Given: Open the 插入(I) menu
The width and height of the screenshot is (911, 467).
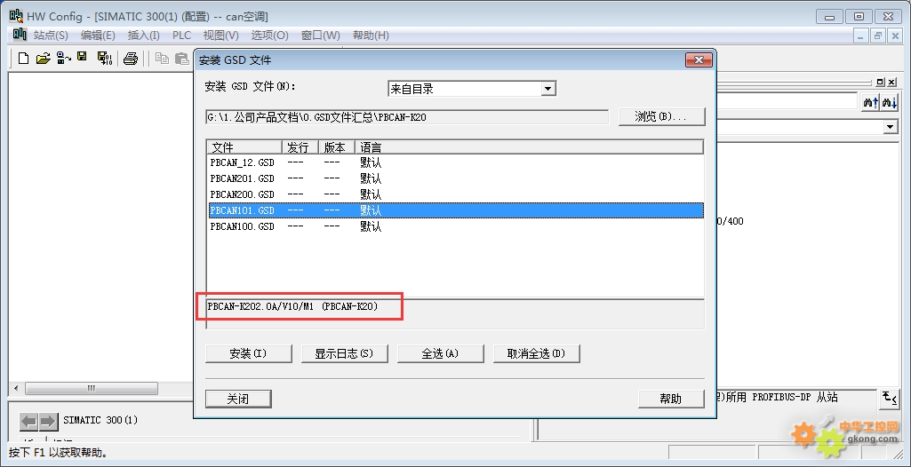Looking at the screenshot, I should click(143, 36).
